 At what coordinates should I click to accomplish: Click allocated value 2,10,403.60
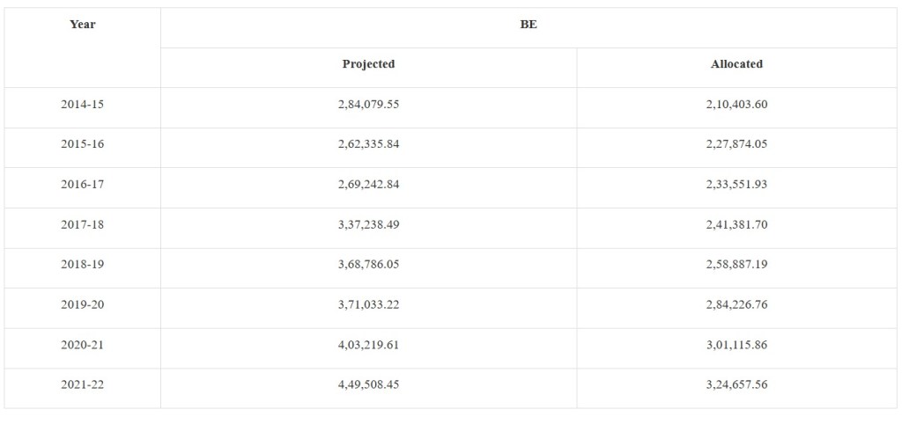736,105
